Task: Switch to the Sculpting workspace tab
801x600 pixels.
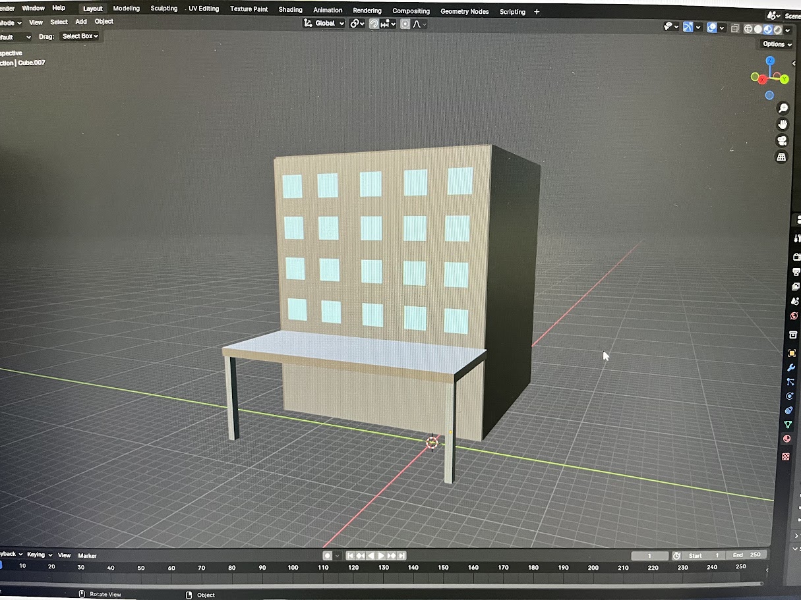Action: tap(163, 9)
